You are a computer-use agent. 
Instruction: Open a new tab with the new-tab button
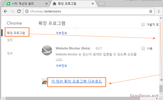102,4
